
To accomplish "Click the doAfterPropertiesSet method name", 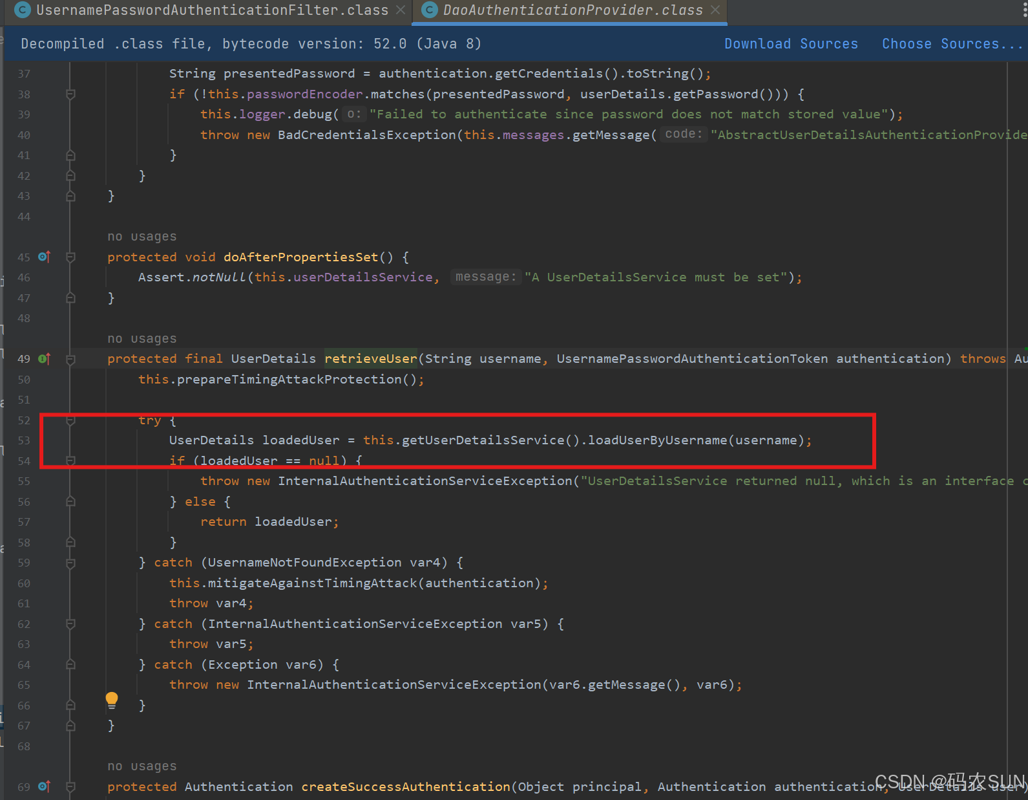I will click(x=300, y=257).
